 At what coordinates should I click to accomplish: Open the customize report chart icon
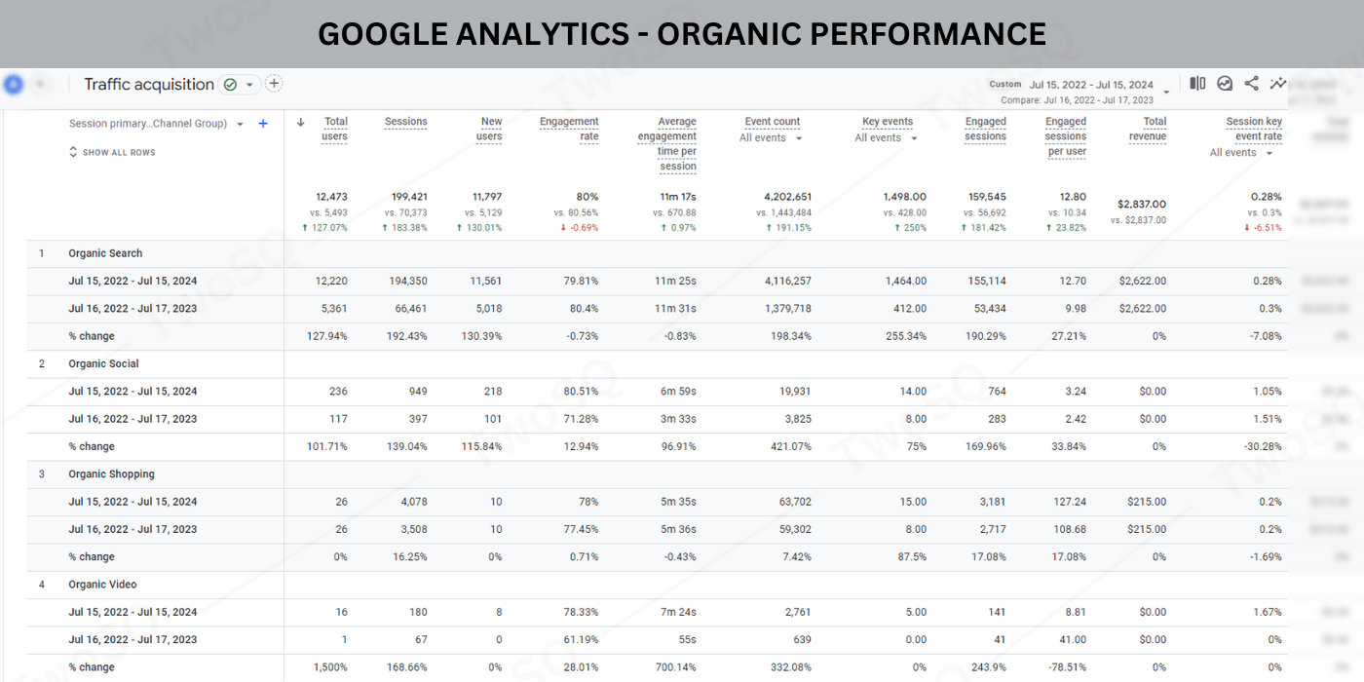pyautogui.click(x=1225, y=84)
